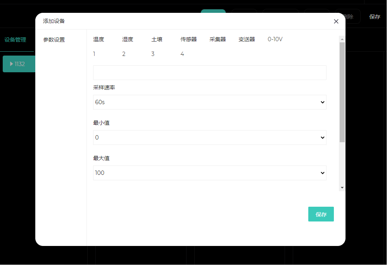The height and width of the screenshot is (265, 387).
Task: Choose number 4 option
Action: pos(182,54)
